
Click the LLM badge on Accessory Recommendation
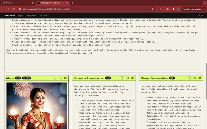(x=108, y=78)
